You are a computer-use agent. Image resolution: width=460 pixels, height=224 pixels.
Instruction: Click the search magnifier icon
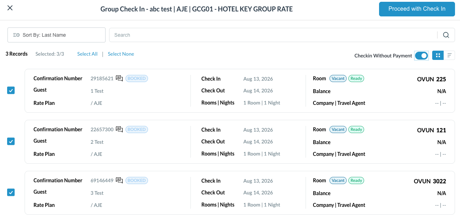click(x=446, y=35)
